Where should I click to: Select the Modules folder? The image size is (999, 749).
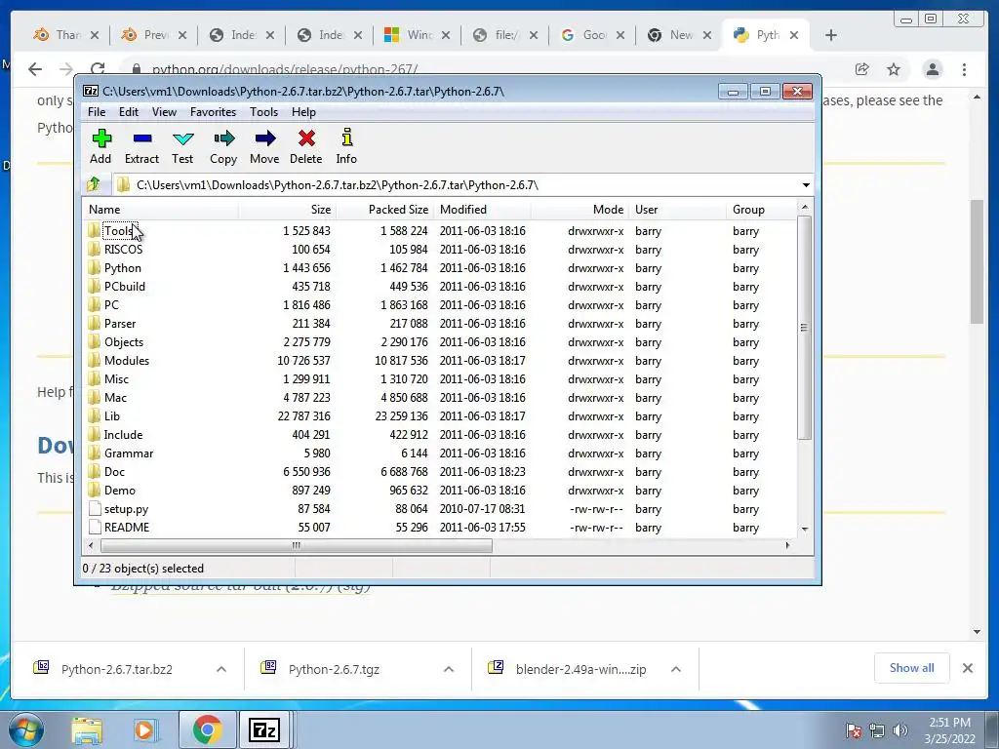click(x=126, y=361)
